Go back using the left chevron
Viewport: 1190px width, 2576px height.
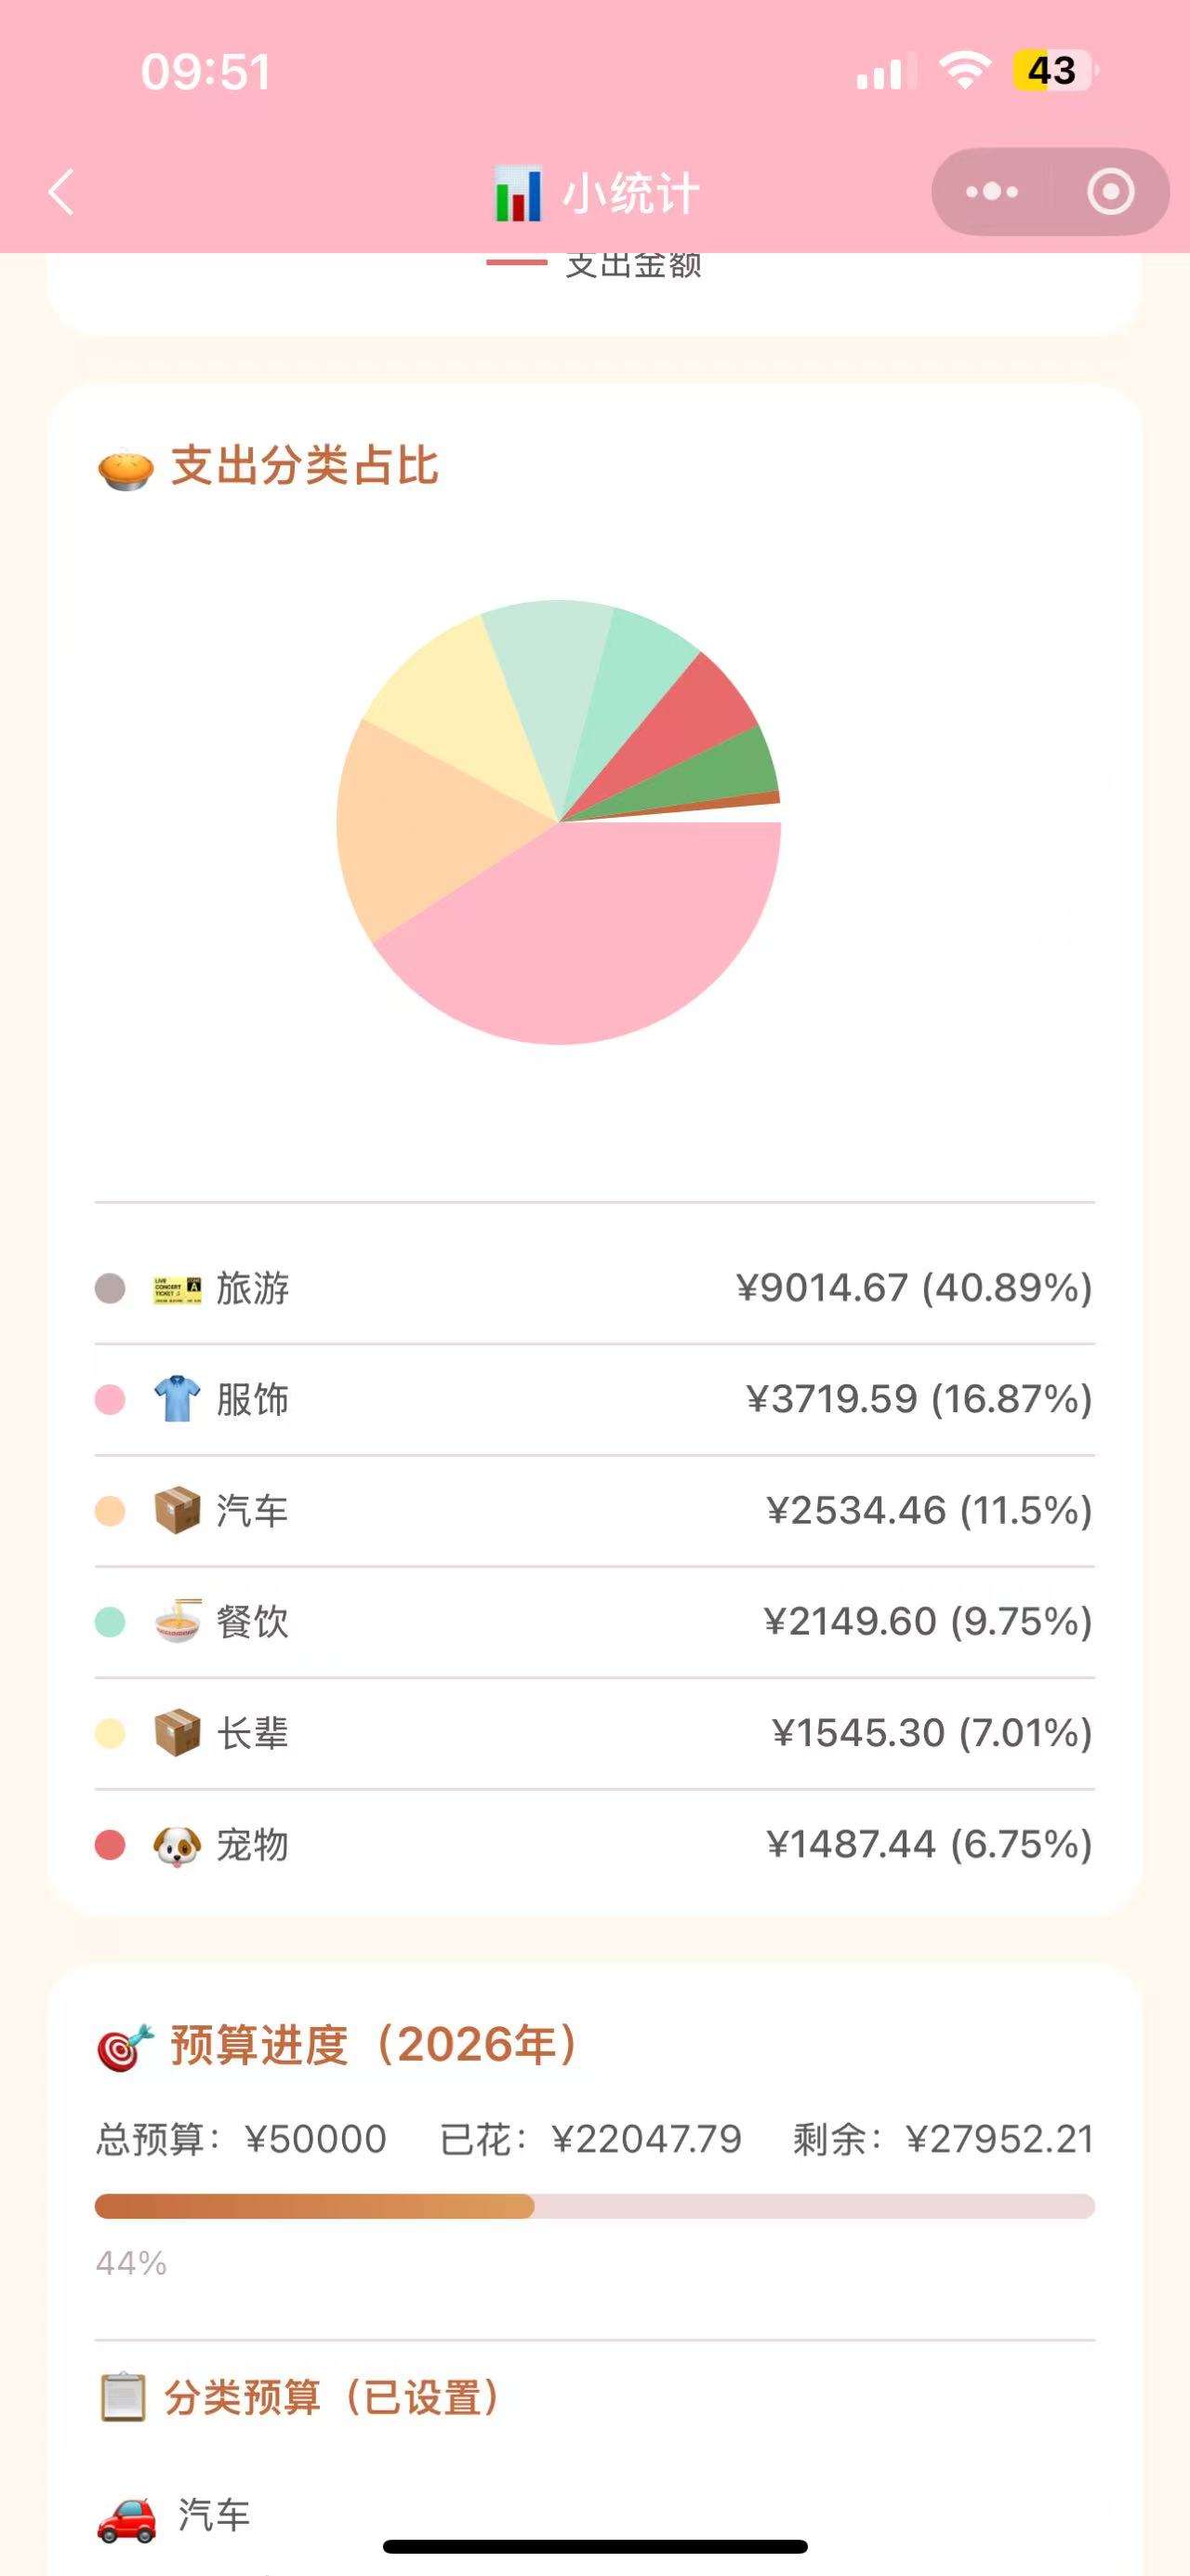[x=61, y=192]
